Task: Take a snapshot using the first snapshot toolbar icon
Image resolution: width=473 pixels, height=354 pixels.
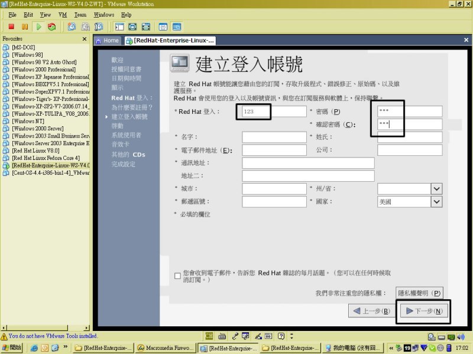Action: [x=72, y=27]
